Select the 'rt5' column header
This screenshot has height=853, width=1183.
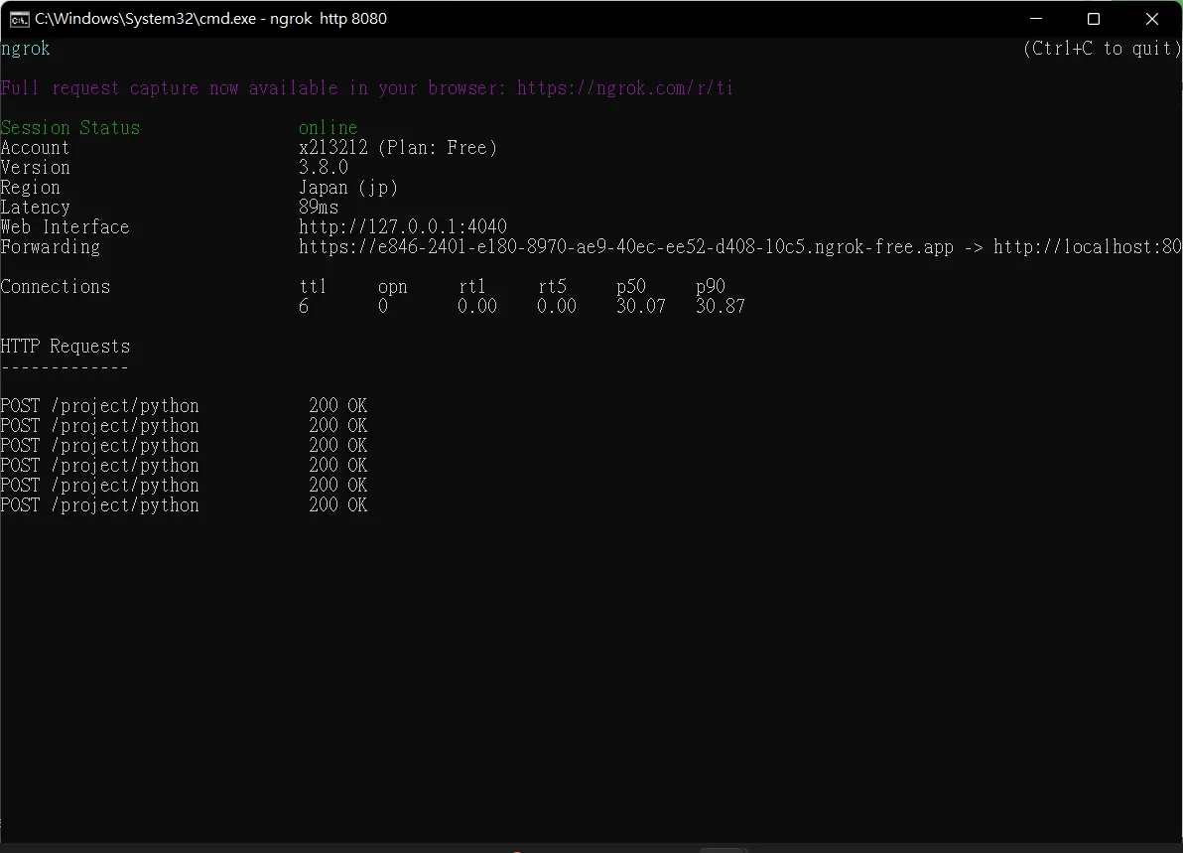[x=552, y=286]
